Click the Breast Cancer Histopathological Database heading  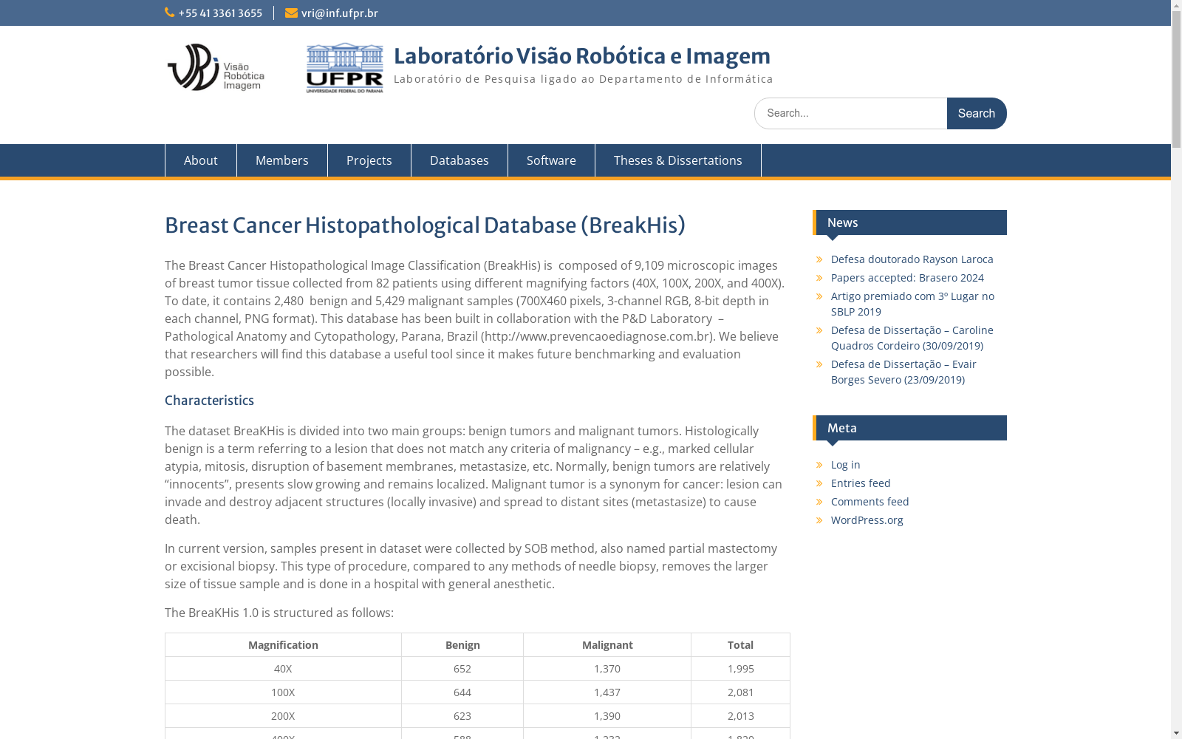point(425,225)
